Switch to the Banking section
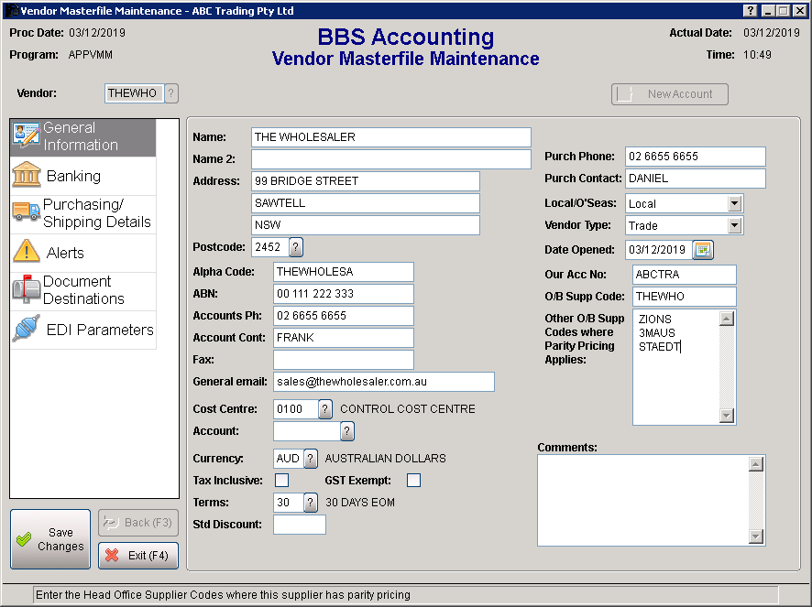The image size is (812, 607). (x=82, y=176)
